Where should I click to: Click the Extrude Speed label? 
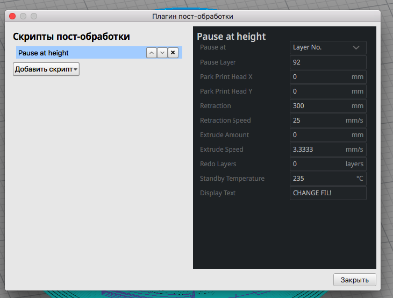click(x=221, y=150)
